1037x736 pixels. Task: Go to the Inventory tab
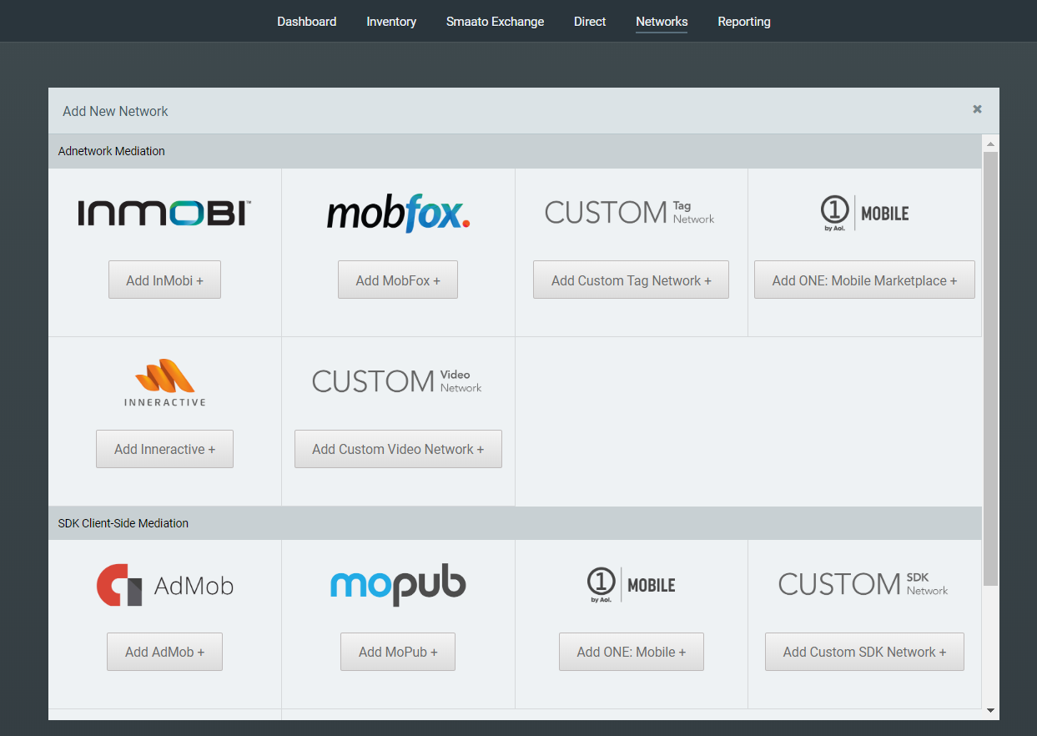coord(391,22)
